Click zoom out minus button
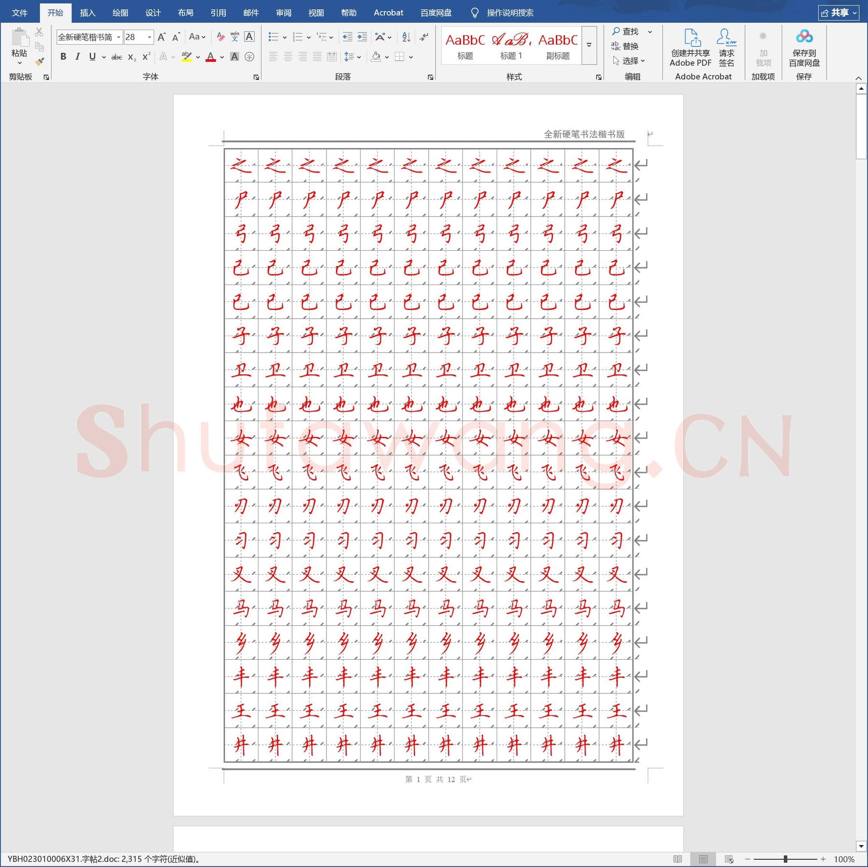Image resolution: width=868 pixels, height=867 pixels. click(747, 859)
